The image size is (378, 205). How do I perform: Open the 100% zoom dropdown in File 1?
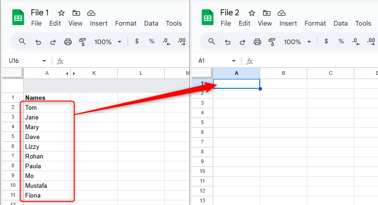[108, 42]
